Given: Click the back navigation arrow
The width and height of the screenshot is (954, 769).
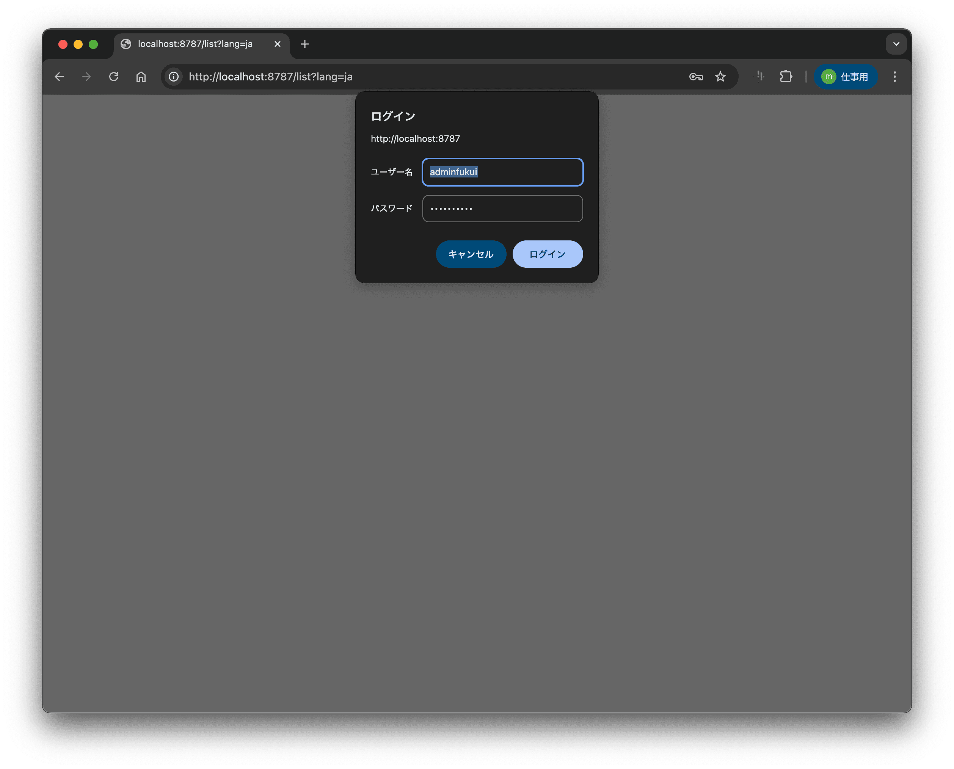Looking at the screenshot, I should click(60, 77).
